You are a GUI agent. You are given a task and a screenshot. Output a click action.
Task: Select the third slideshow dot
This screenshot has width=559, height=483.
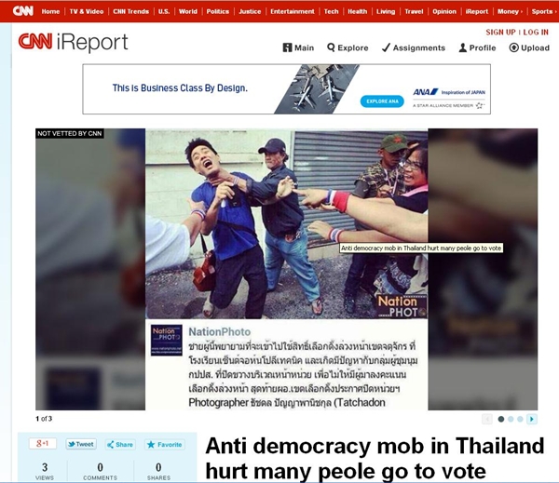520,419
